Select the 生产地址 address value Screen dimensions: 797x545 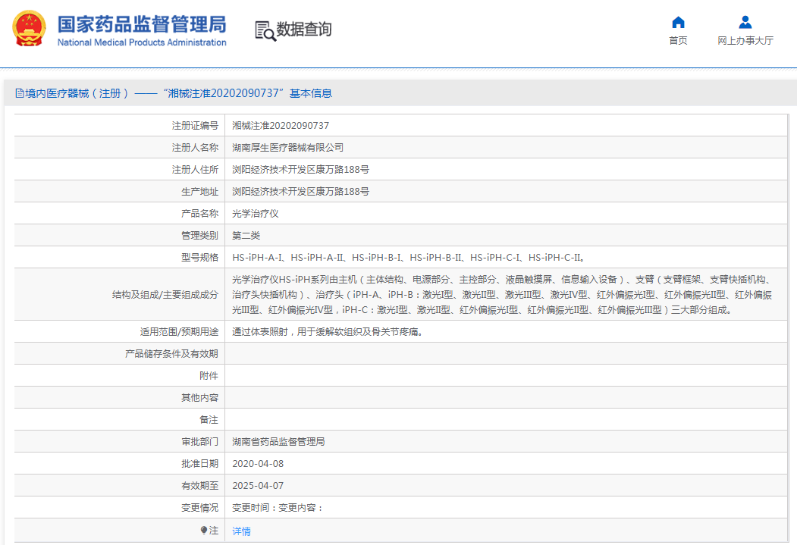tap(300, 192)
